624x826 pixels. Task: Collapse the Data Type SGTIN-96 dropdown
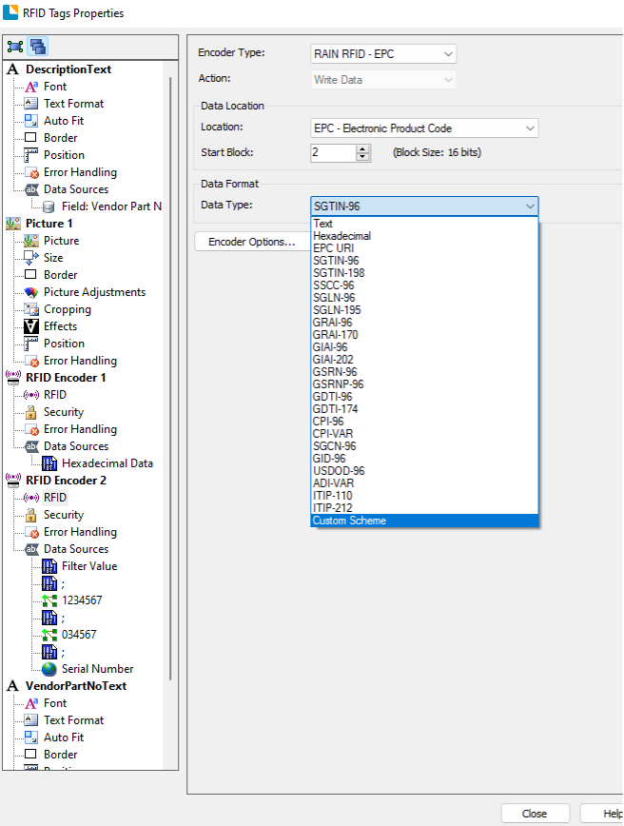(x=424, y=206)
